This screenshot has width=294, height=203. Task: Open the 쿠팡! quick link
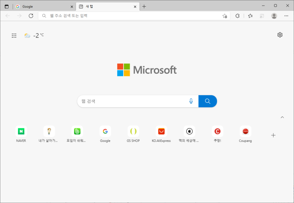click(217, 134)
